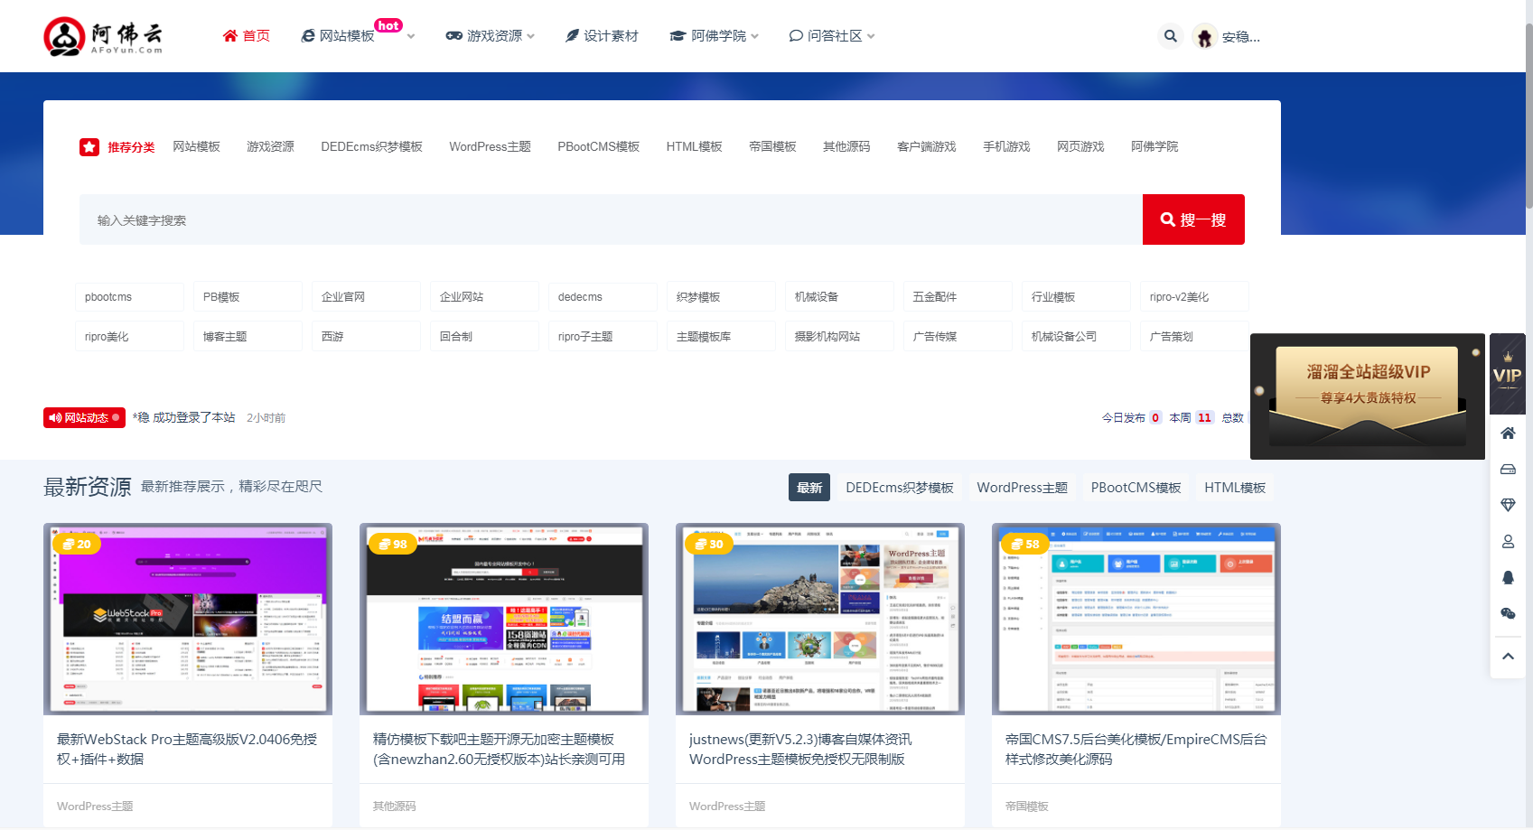
Task: Click the WeChat chat icon in sidebar
Action: (x=1508, y=613)
